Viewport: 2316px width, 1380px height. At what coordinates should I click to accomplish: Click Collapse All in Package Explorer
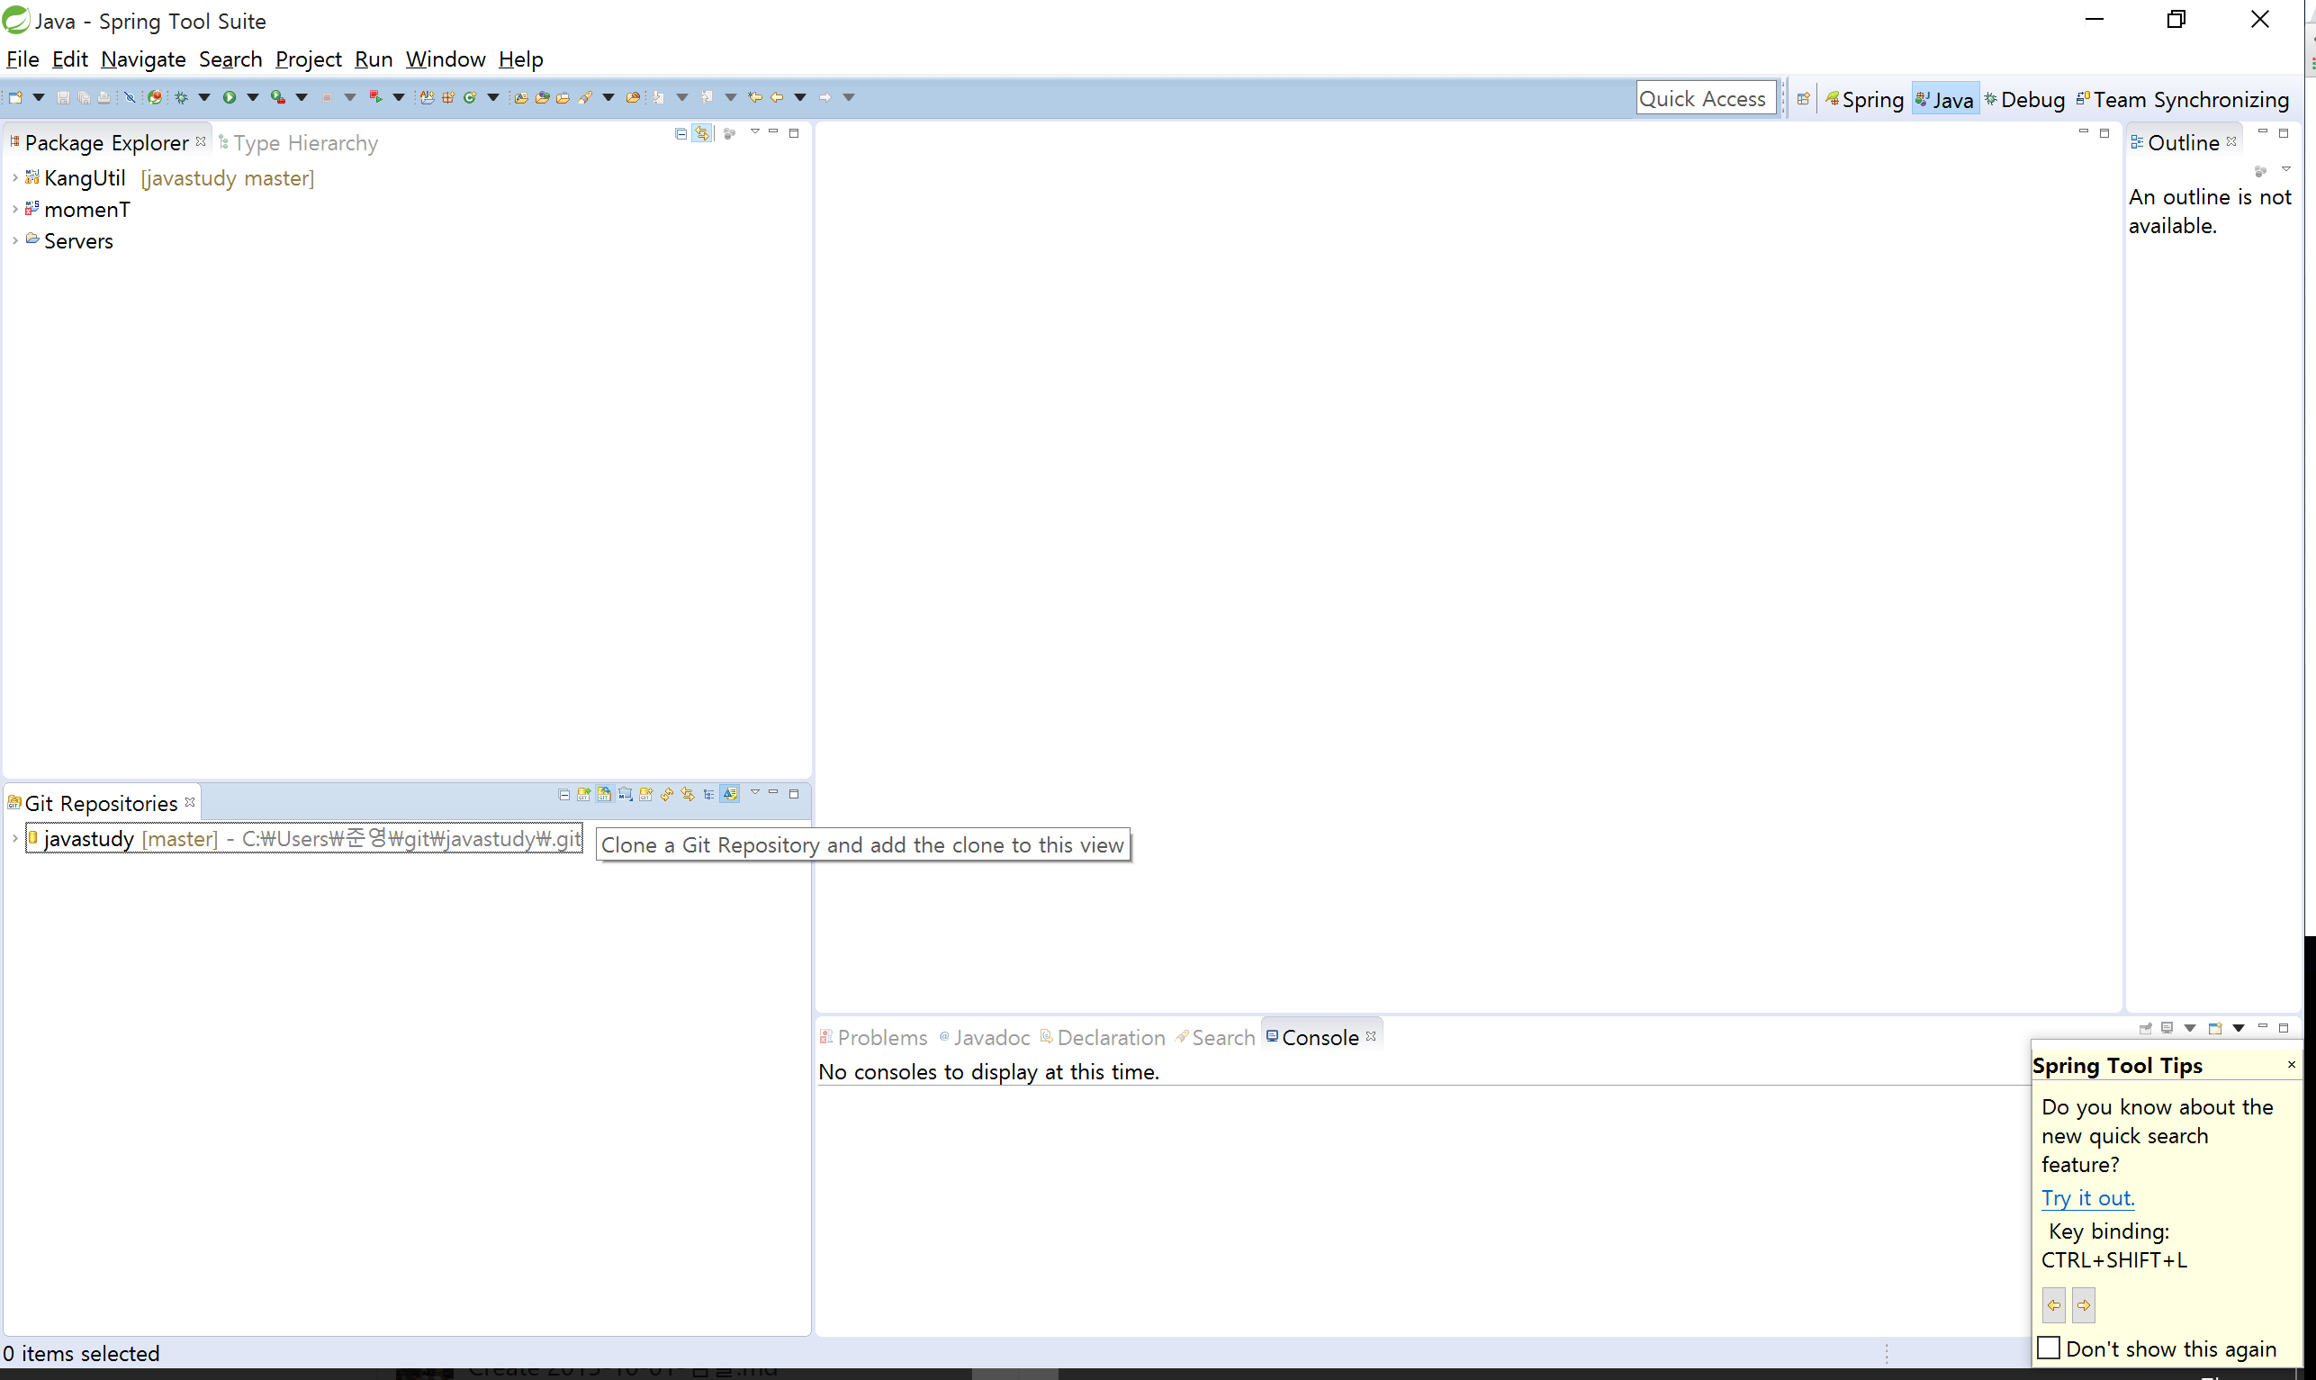coord(680,134)
